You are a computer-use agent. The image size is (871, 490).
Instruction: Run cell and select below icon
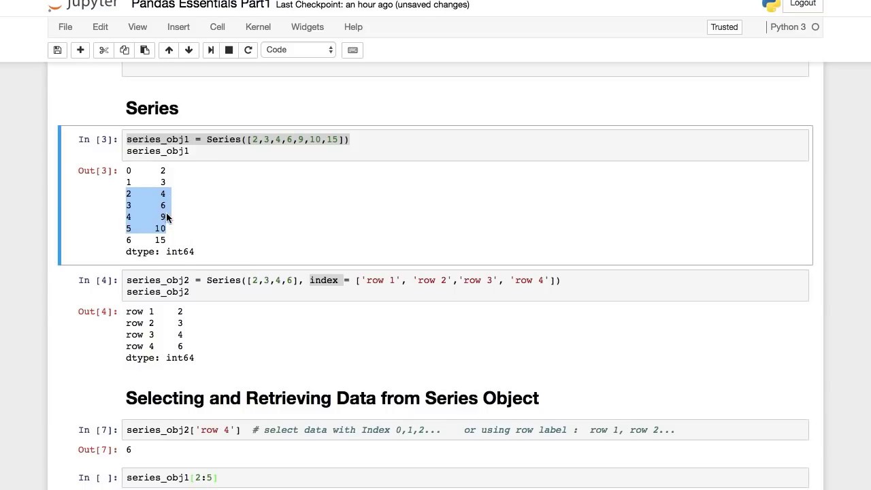tap(211, 50)
